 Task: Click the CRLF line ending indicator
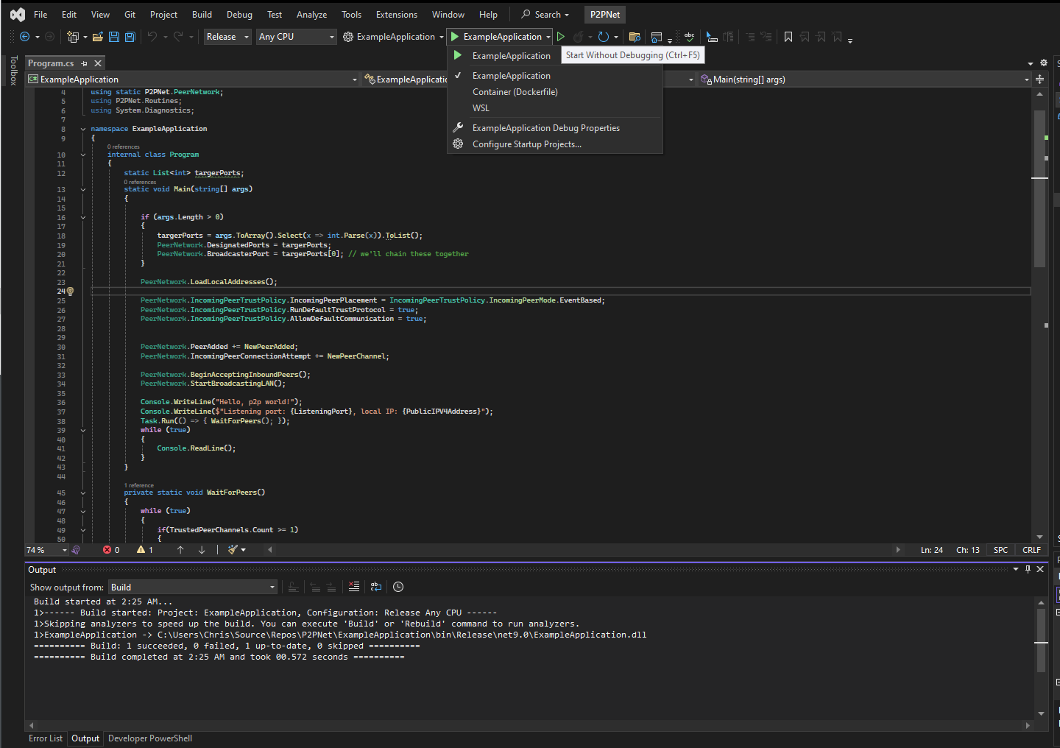click(1031, 550)
